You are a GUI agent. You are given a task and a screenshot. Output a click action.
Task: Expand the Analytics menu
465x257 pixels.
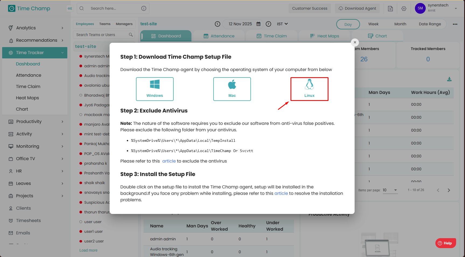(x=35, y=28)
